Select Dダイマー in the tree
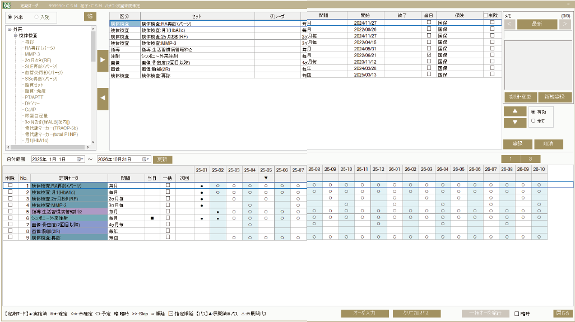Viewport: 575px width, 322px height. pyautogui.click(x=33, y=103)
